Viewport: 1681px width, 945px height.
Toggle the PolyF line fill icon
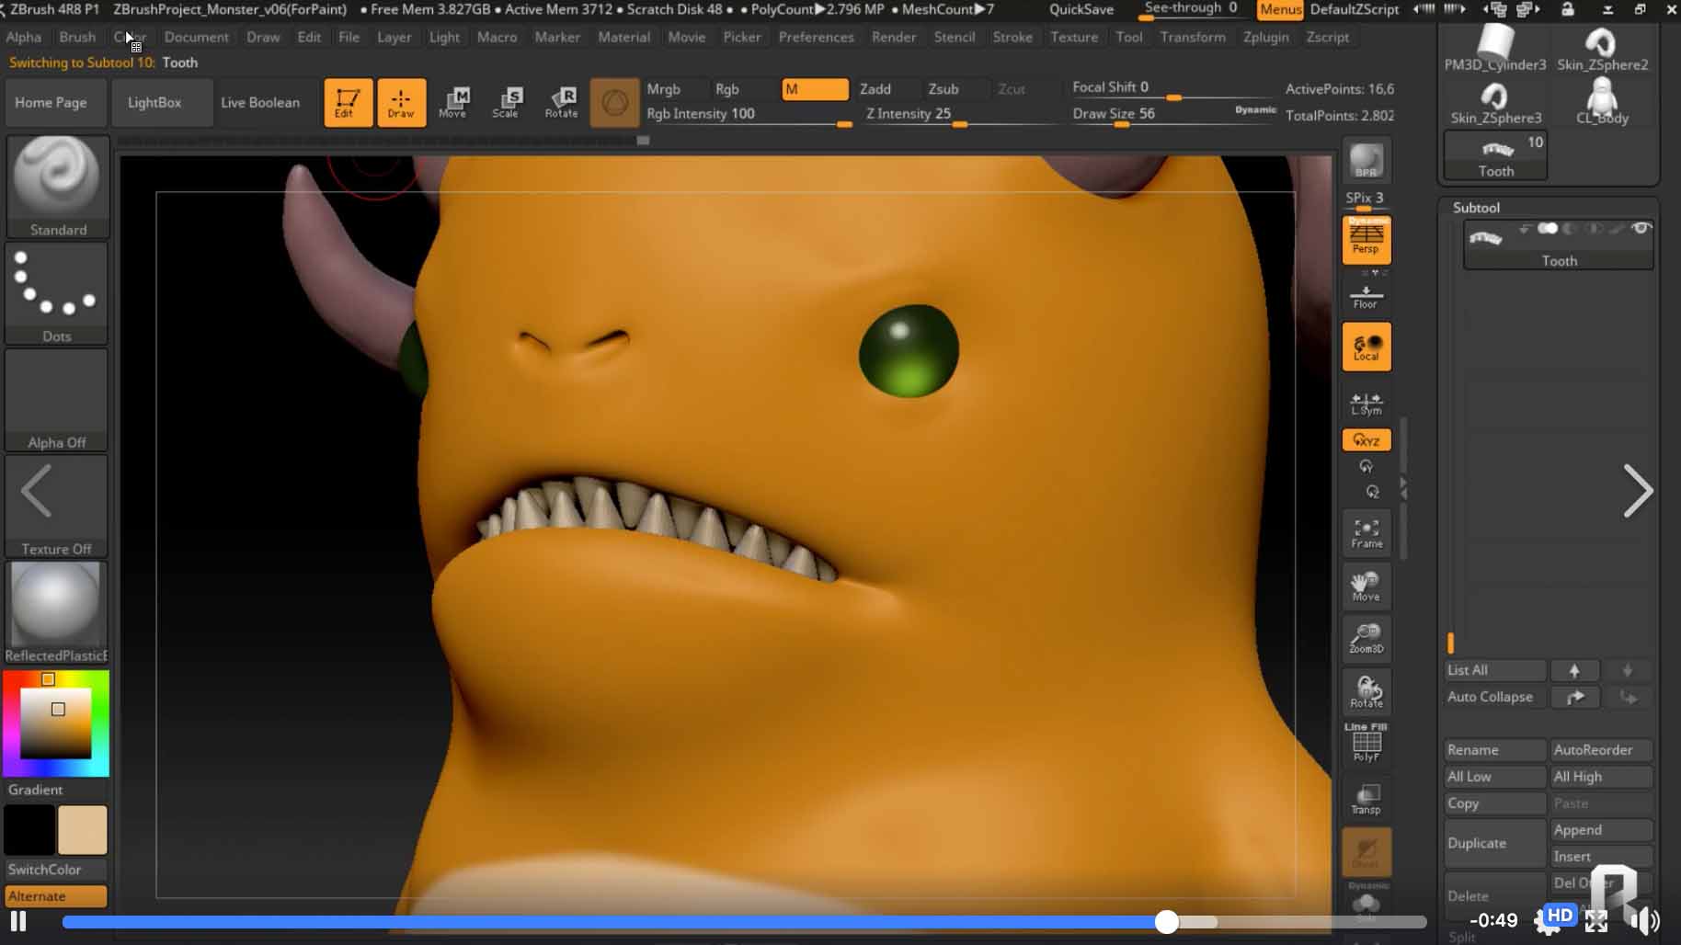1366,742
